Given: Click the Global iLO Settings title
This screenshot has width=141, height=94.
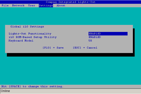Looking at the screenshot, I should [x=27, y=27].
